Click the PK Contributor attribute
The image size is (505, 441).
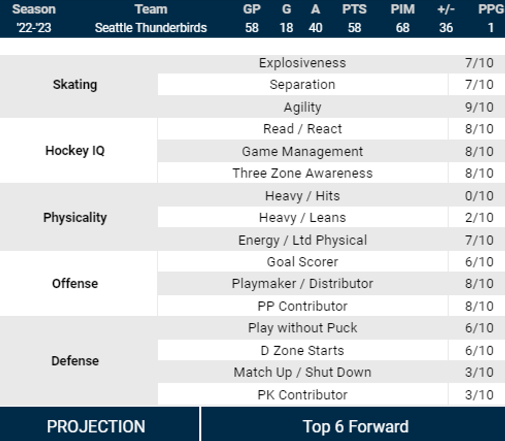point(302,395)
